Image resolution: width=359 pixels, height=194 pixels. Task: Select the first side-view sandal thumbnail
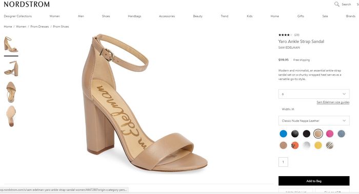[x=11, y=45]
